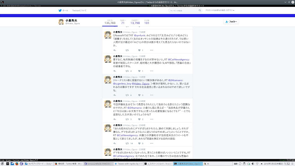Open the taskbar application launcher icon
The image size is (295, 166).
pos(2,164)
